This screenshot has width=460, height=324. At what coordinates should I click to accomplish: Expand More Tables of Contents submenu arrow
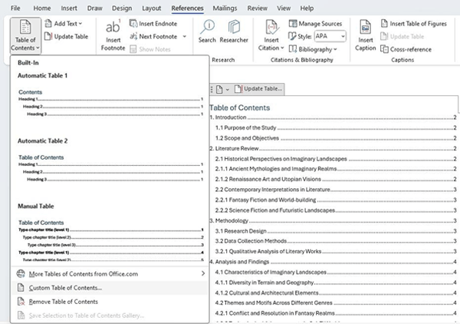[203, 273]
